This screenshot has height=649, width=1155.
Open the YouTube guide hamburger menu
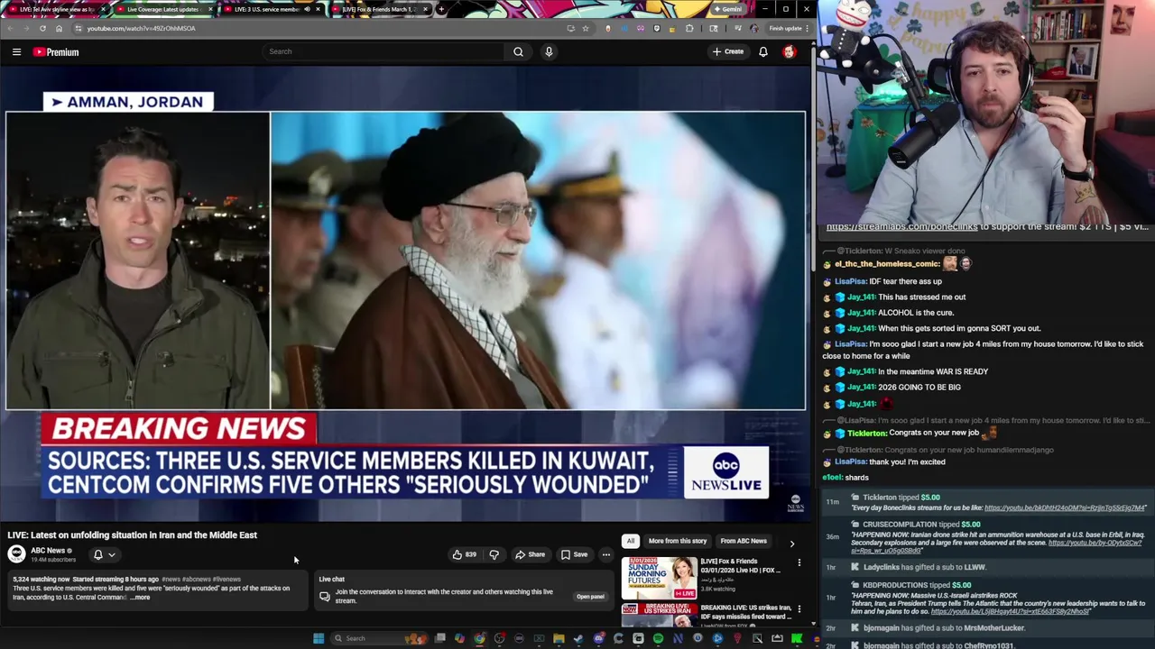point(16,52)
